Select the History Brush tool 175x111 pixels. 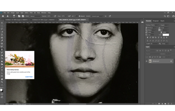(x=2, y=52)
